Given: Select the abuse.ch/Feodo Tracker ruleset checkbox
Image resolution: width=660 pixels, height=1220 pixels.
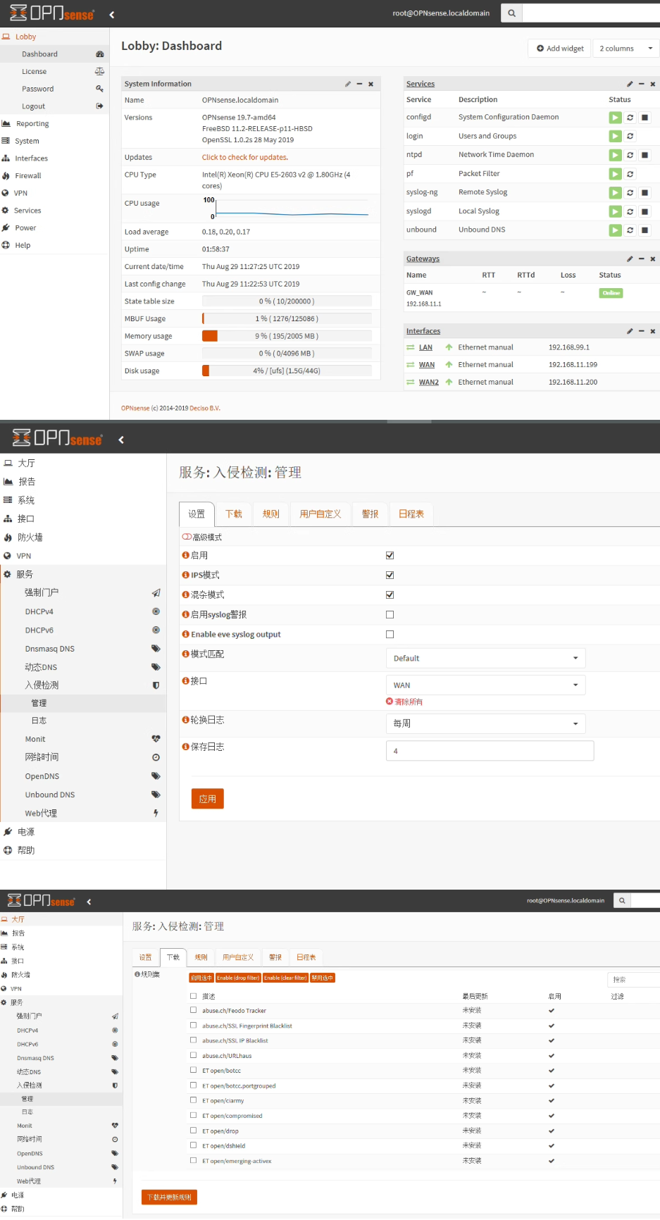Looking at the screenshot, I should point(193,1010).
